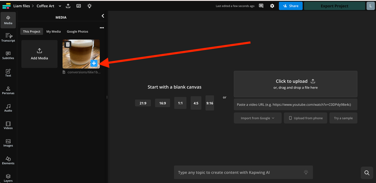
Task: Switch to the Google Photos tab
Action: (77, 31)
